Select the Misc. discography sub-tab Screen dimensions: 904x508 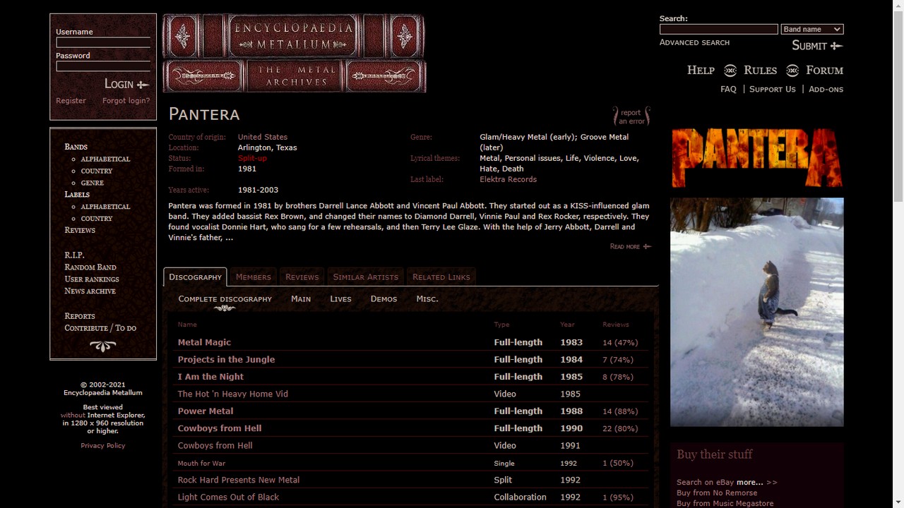(427, 298)
